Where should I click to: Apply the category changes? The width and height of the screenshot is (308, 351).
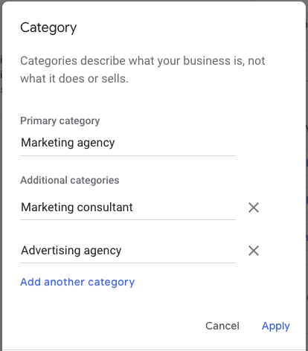tap(276, 326)
